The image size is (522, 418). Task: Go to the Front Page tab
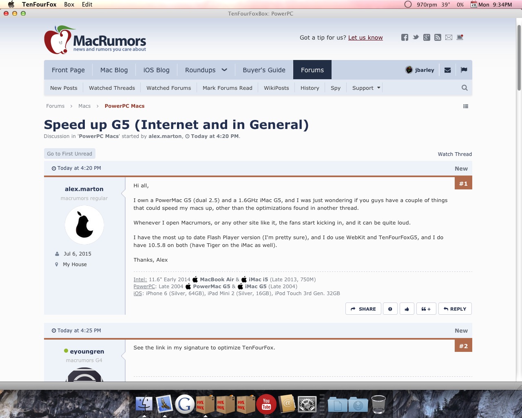coord(68,70)
